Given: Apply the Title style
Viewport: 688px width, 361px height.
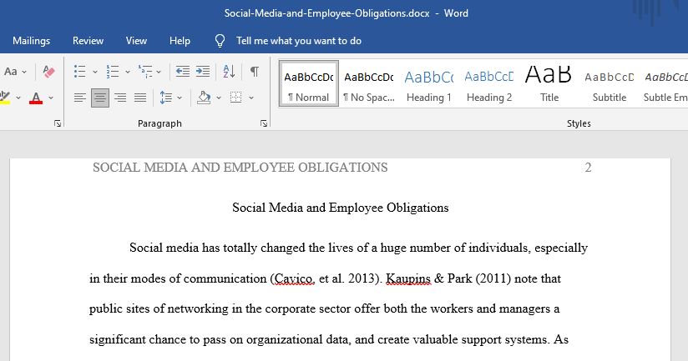Looking at the screenshot, I should pyautogui.click(x=549, y=83).
